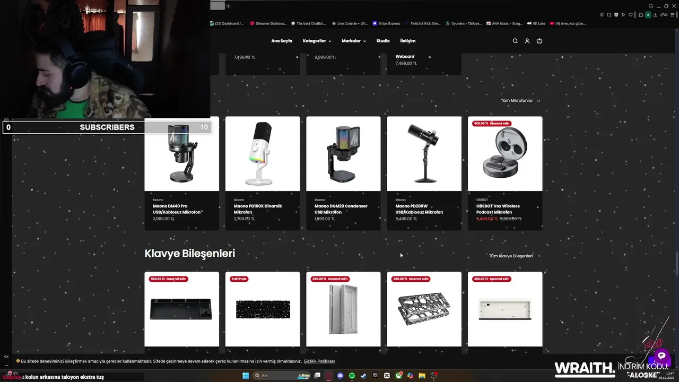679x382 pixels.
Task: Open File Explorer folder from taskbar
Action: click(422, 376)
